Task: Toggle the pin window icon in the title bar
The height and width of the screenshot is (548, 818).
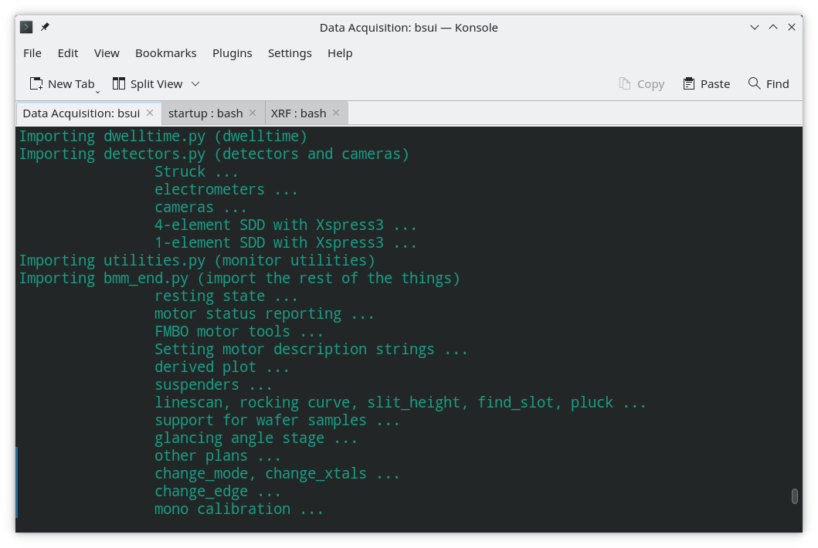Action: coord(46,27)
